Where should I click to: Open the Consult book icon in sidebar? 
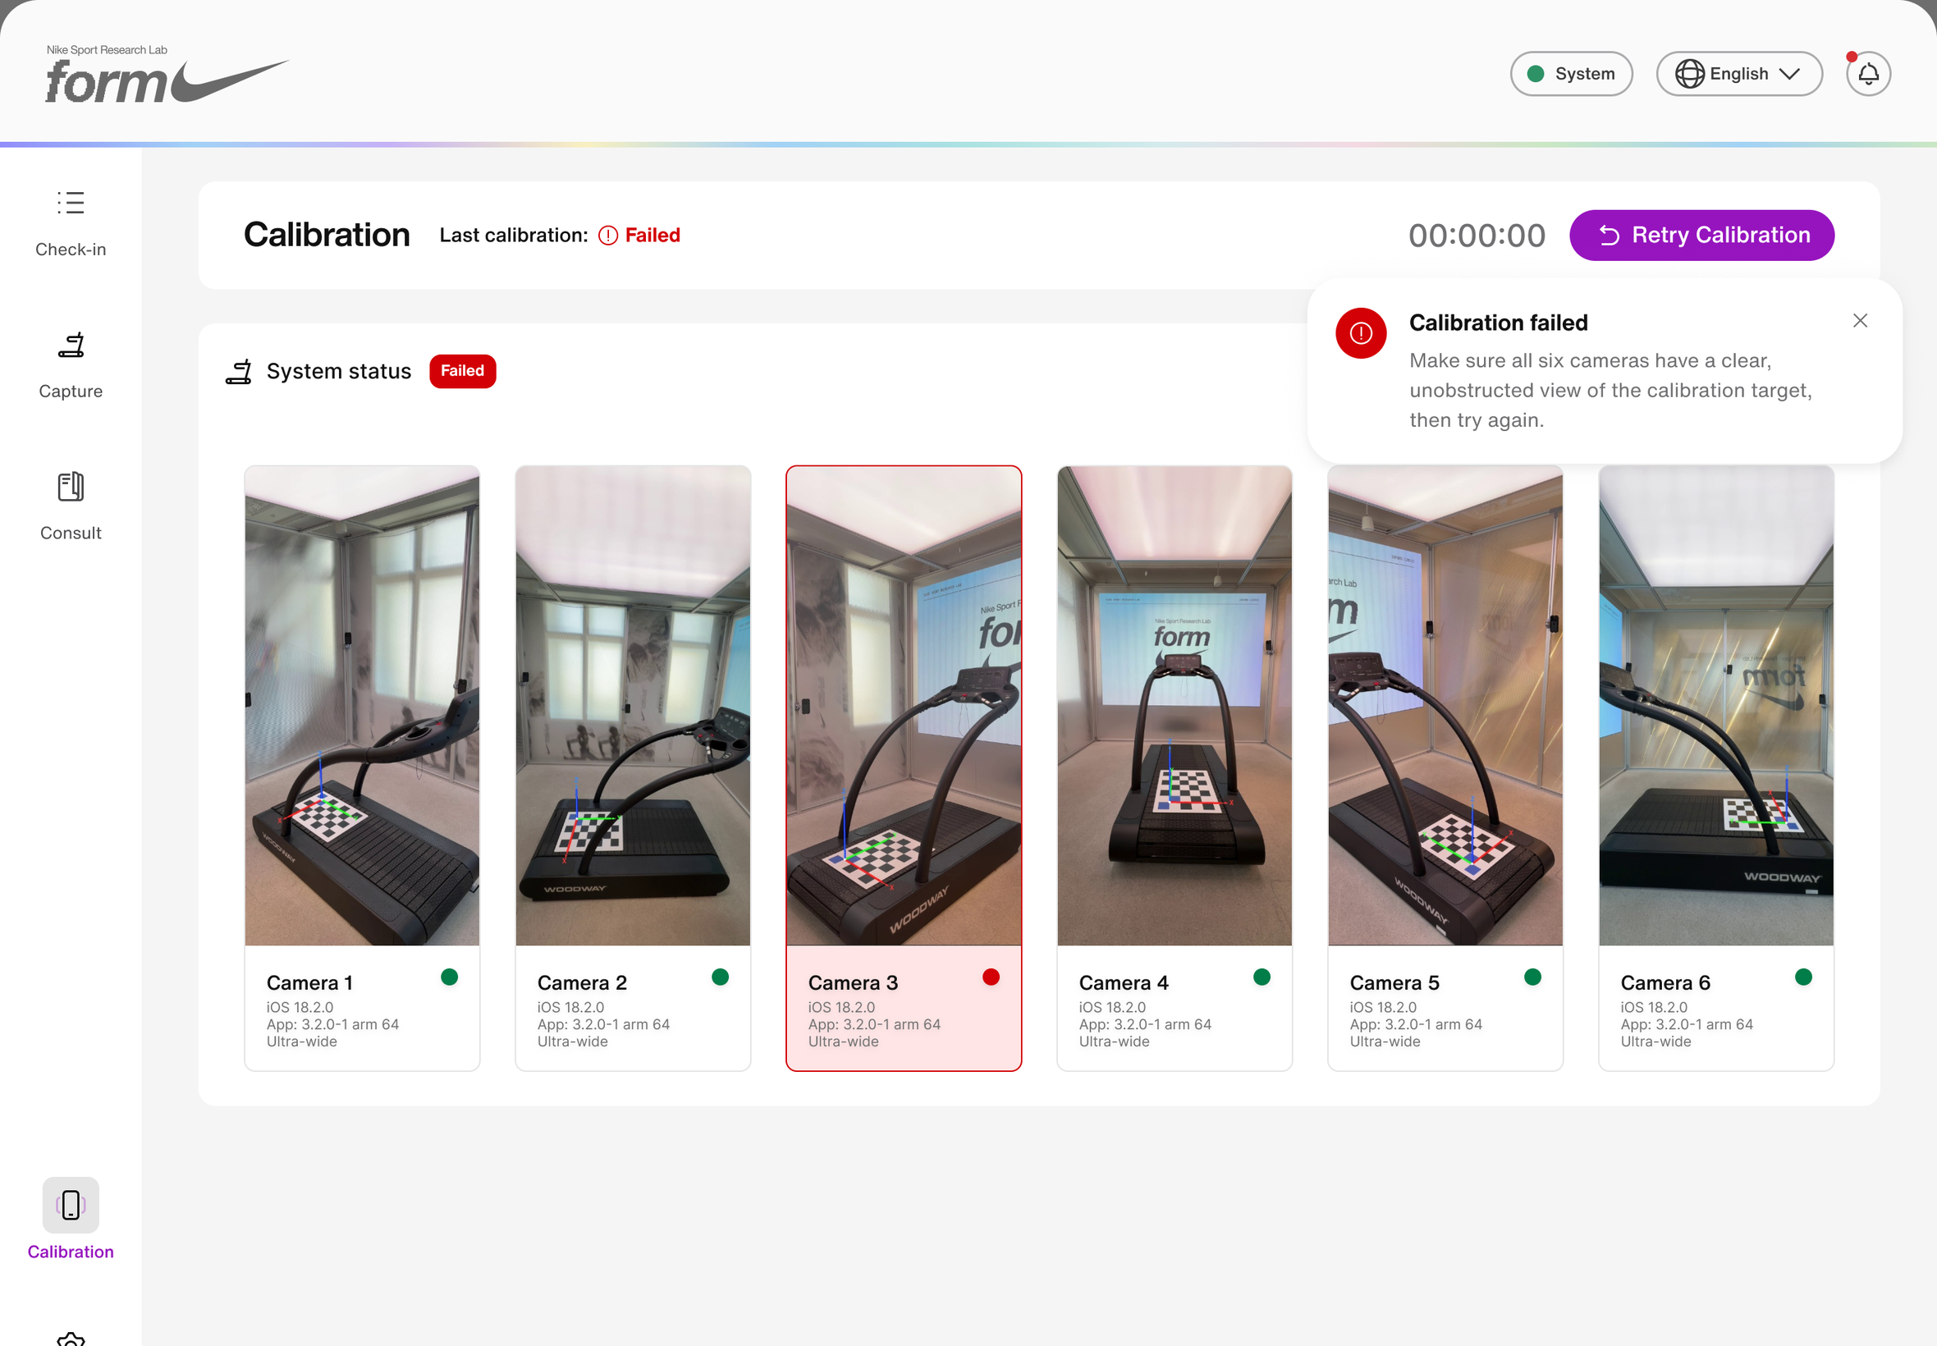(x=71, y=487)
